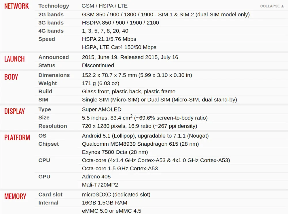Screen dimensions: 288x214
Task: Select the Status label in Launch section
Action: (x=47, y=65)
